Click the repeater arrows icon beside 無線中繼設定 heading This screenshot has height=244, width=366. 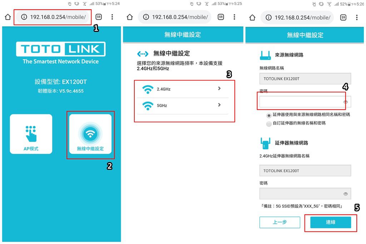tap(143, 54)
